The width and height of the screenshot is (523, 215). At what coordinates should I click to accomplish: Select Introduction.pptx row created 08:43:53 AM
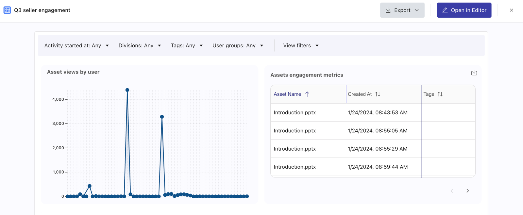tap(373, 112)
